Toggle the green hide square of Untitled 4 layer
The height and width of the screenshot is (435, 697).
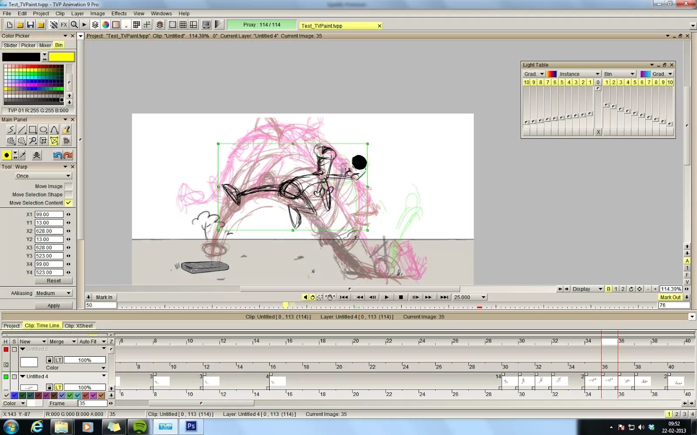6,377
